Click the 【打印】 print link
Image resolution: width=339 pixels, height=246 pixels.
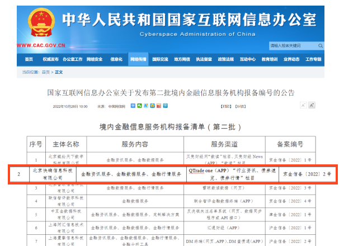pos(226,106)
